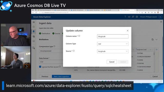The height and width of the screenshot is (92, 164).
Task: Copy command using the copy icon
Action: click(x=152, y=40)
